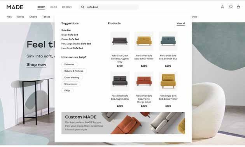Click View all products link
The image size is (245, 147).
pyautogui.click(x=181, y=23)
